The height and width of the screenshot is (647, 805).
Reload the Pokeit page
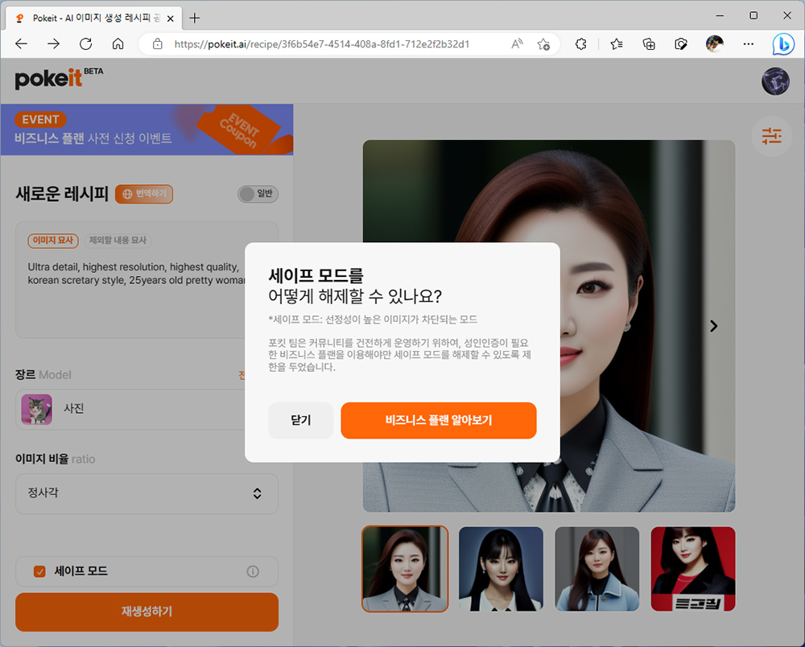point(86,44)
